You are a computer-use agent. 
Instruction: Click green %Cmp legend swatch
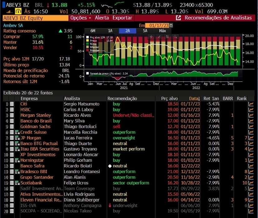87,44
